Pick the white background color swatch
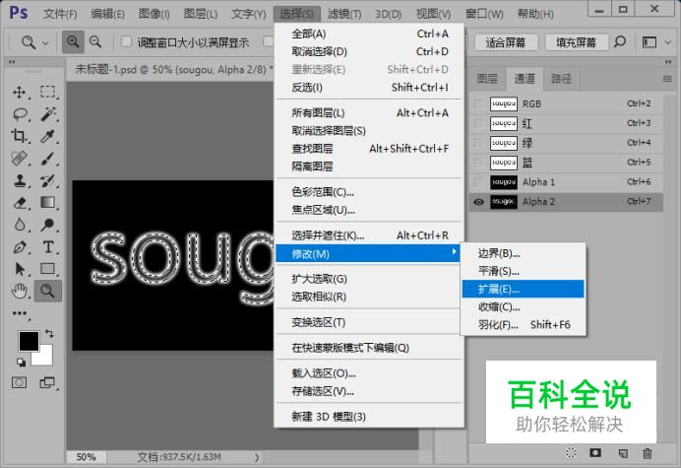681x468 pixels. [x=45, y=358]
